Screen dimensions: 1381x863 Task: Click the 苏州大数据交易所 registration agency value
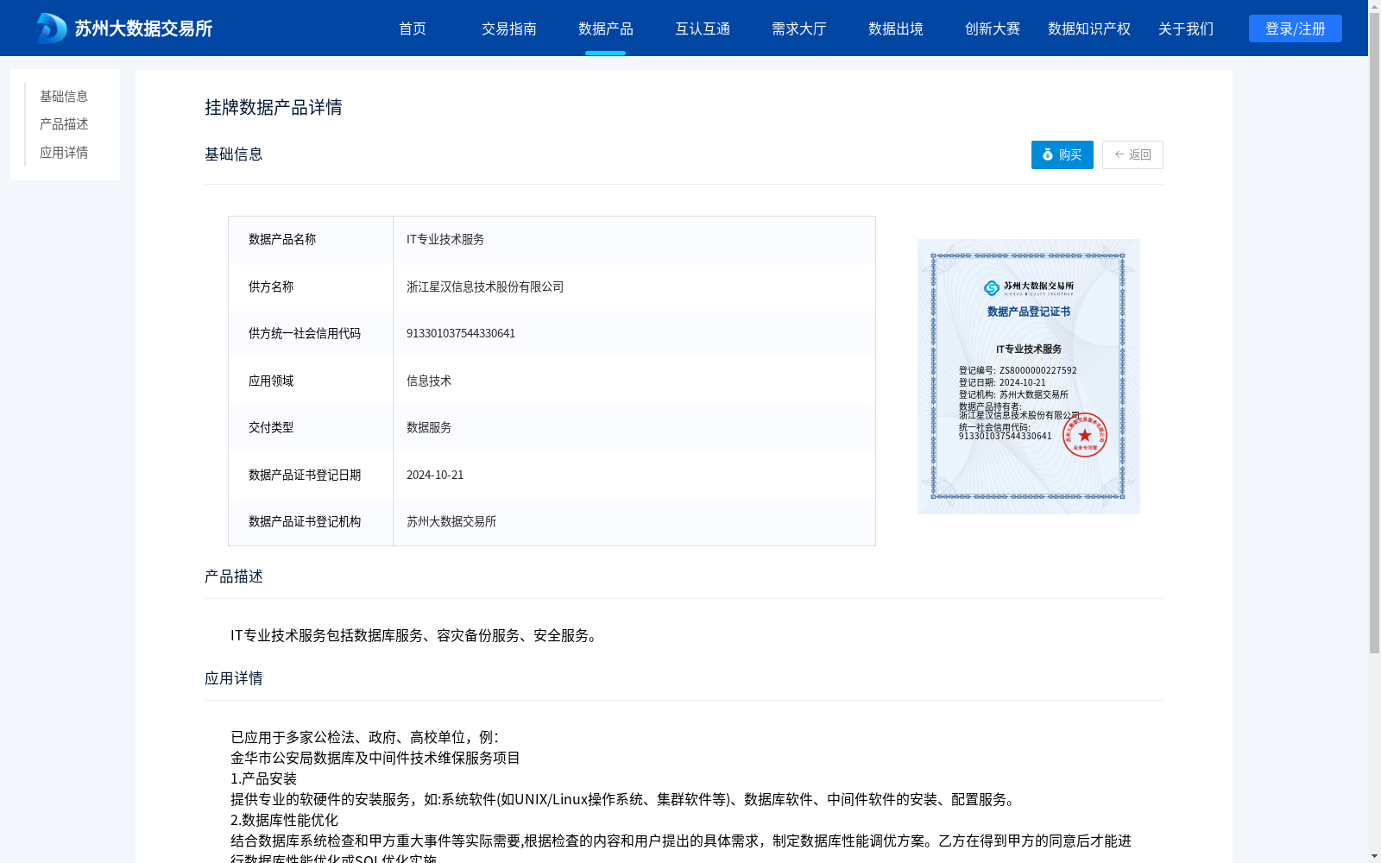click(x=451, y=521)
